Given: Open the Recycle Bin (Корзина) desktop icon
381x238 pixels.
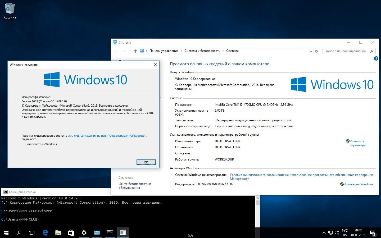Looking at the screenshot, I should [x=10, y=11].
